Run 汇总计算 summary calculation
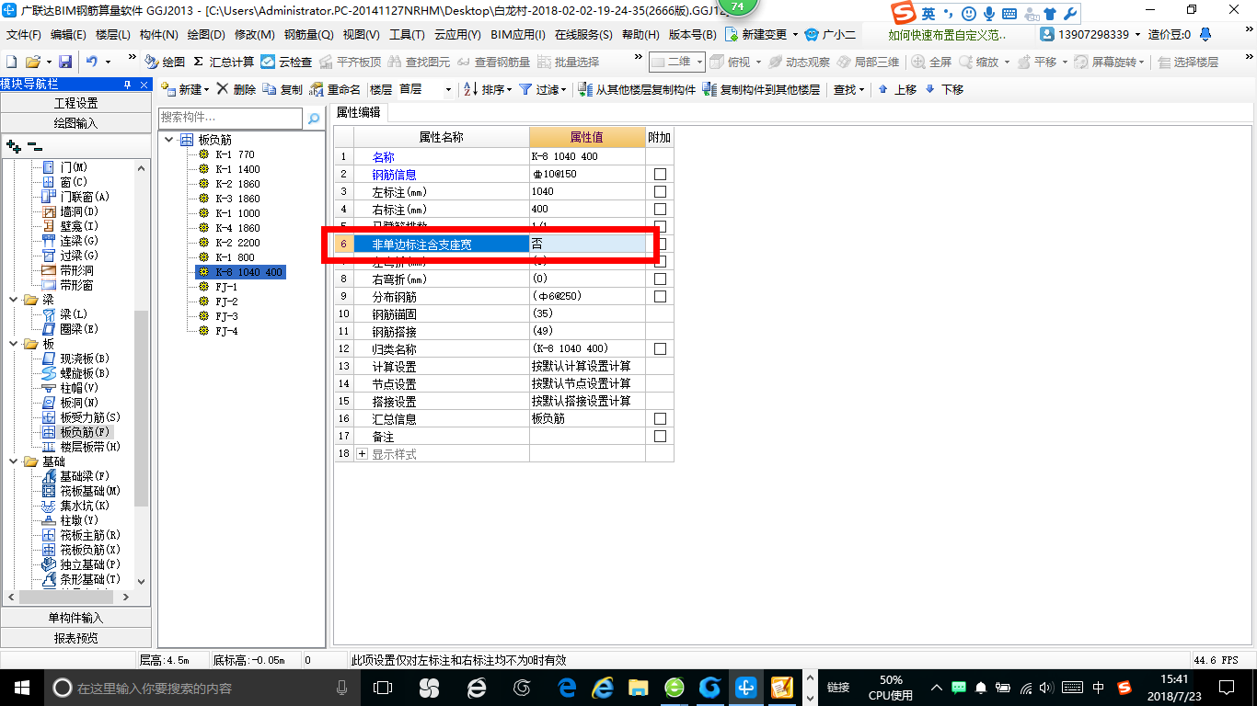 coord(224,62)
